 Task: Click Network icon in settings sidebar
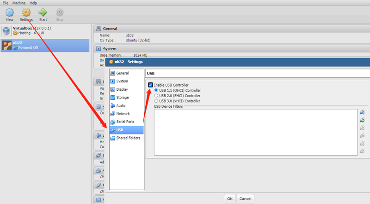(113, 114)
